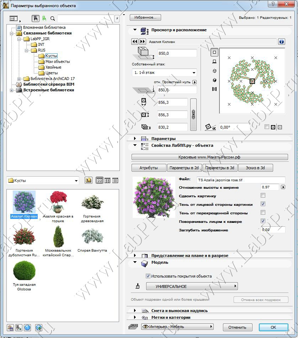
Task: Click the 'отн. Проектный нуль' arrow button
Action: click(195, 82)
